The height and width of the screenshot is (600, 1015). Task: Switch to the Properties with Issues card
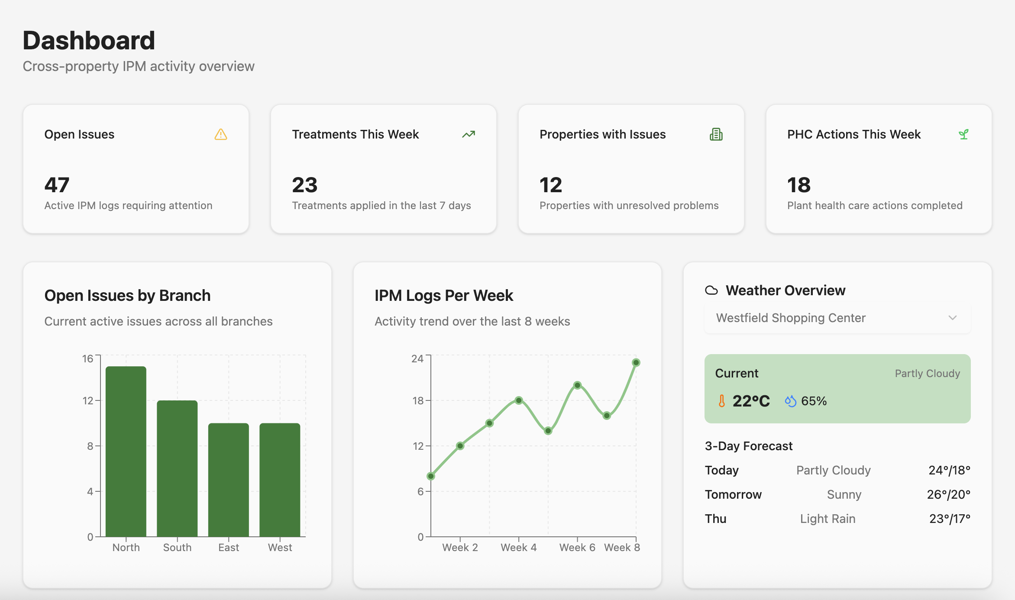(x=631, y=169)
